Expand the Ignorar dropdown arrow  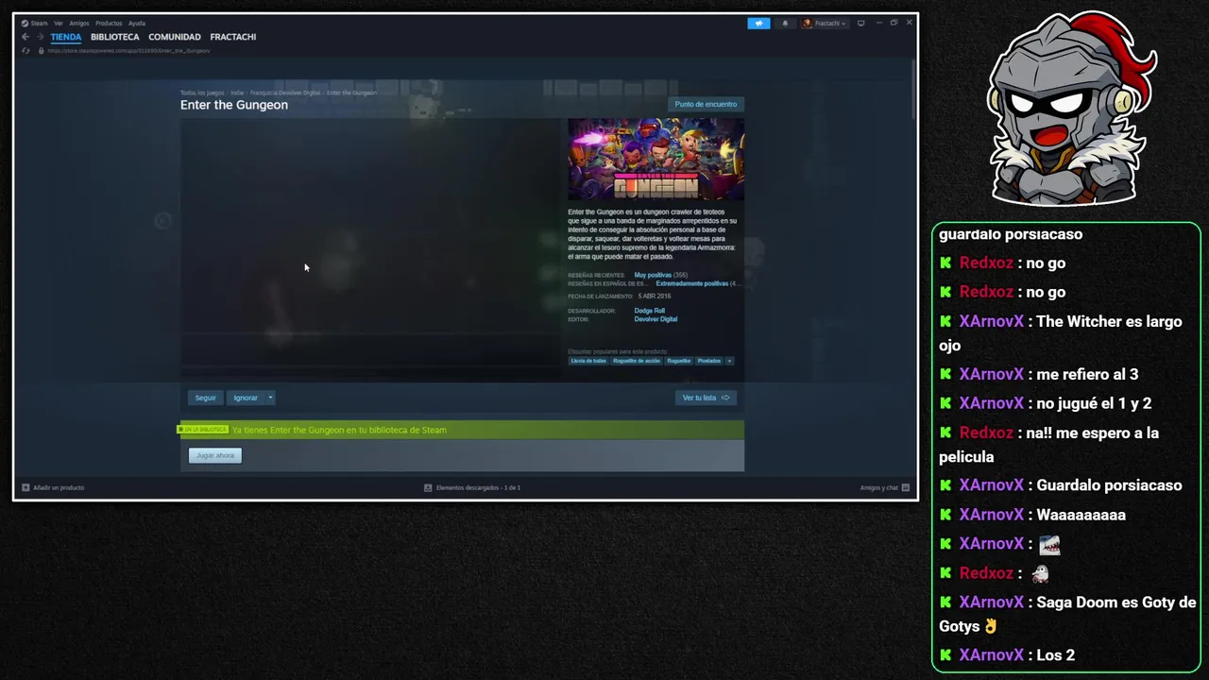tap(270, 398)
